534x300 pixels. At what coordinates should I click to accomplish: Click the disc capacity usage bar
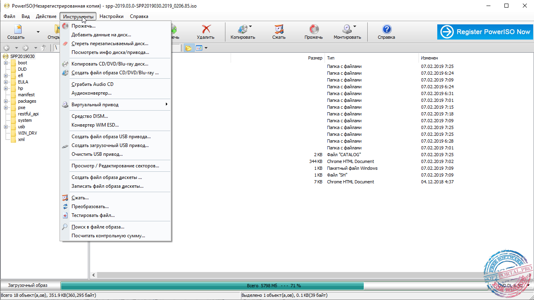(x=274, y=286)
